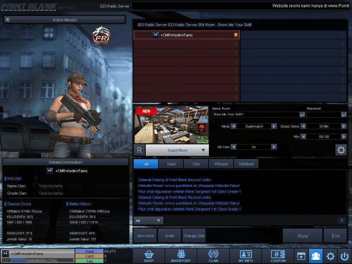This screenshot has height=264, width=352.
Task: Select the All chat tab
Action: pyautogui.click(x=146, y=164)
